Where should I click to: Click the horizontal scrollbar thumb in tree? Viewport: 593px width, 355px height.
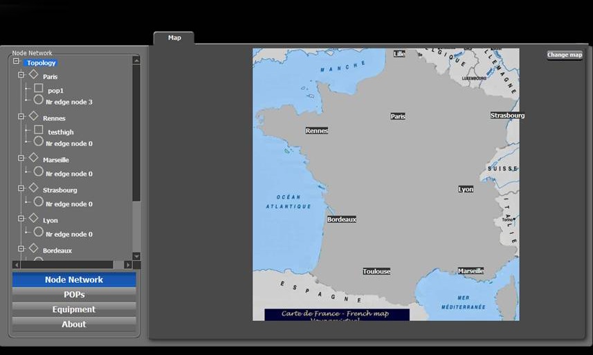66,264
